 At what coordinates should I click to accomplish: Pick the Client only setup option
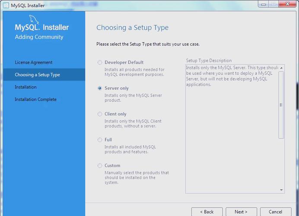click(100, 114)
